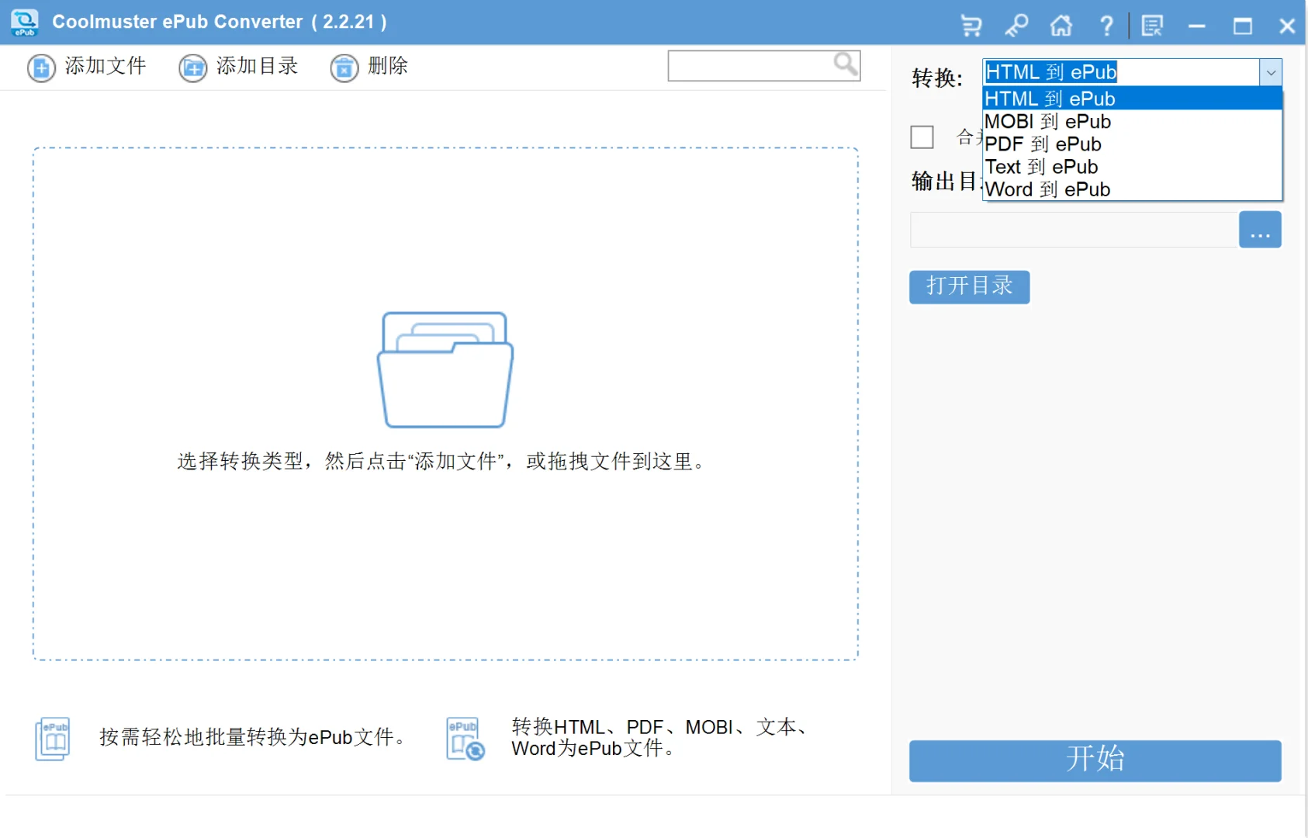Click the folder icon in drop area

point(445,369)
